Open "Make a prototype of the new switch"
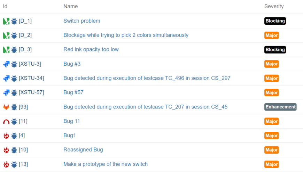This screenshot has height=172, width=303. [105, 164]
